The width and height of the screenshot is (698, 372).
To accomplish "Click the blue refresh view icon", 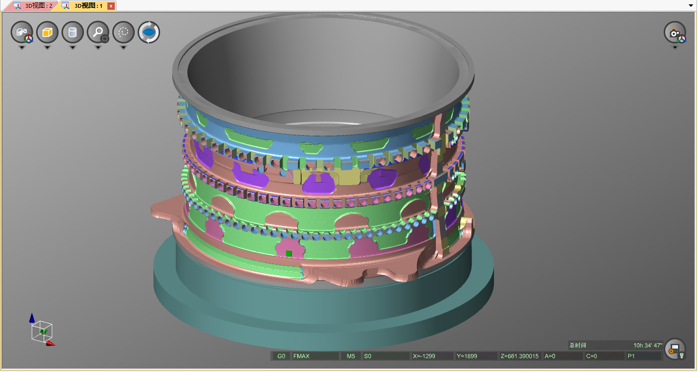I will coord(149,33).
